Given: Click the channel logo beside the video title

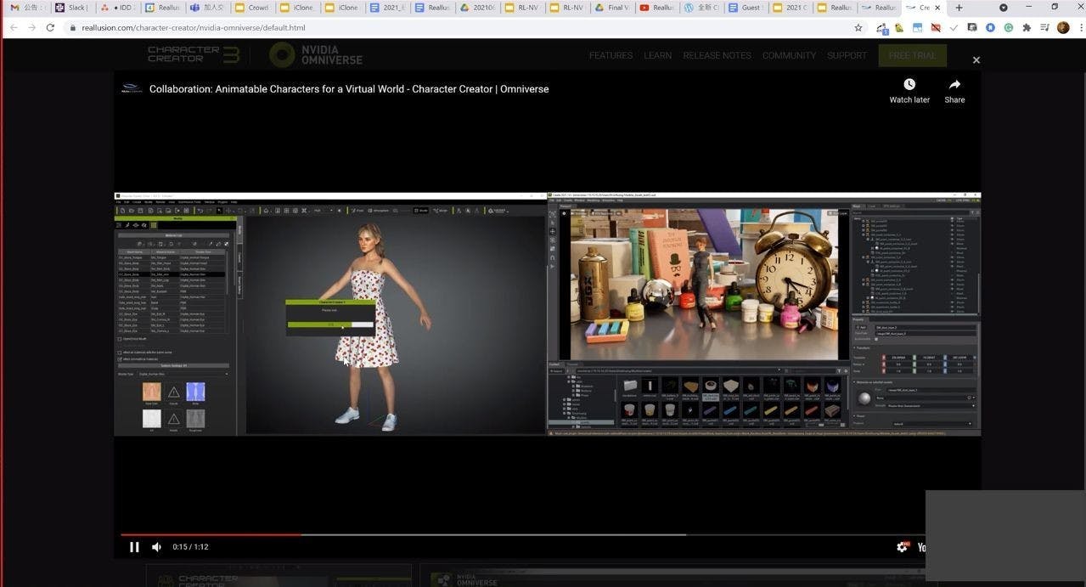Looking at the screenshot, I should [x=132, y=88].
